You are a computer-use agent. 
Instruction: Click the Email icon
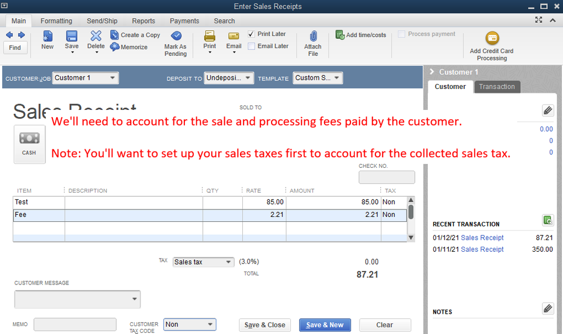[x=234, y=36]
